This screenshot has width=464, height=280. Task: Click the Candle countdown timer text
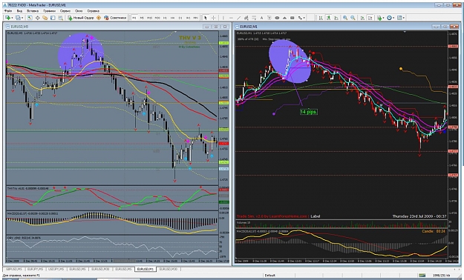click(x=434, y=231)
